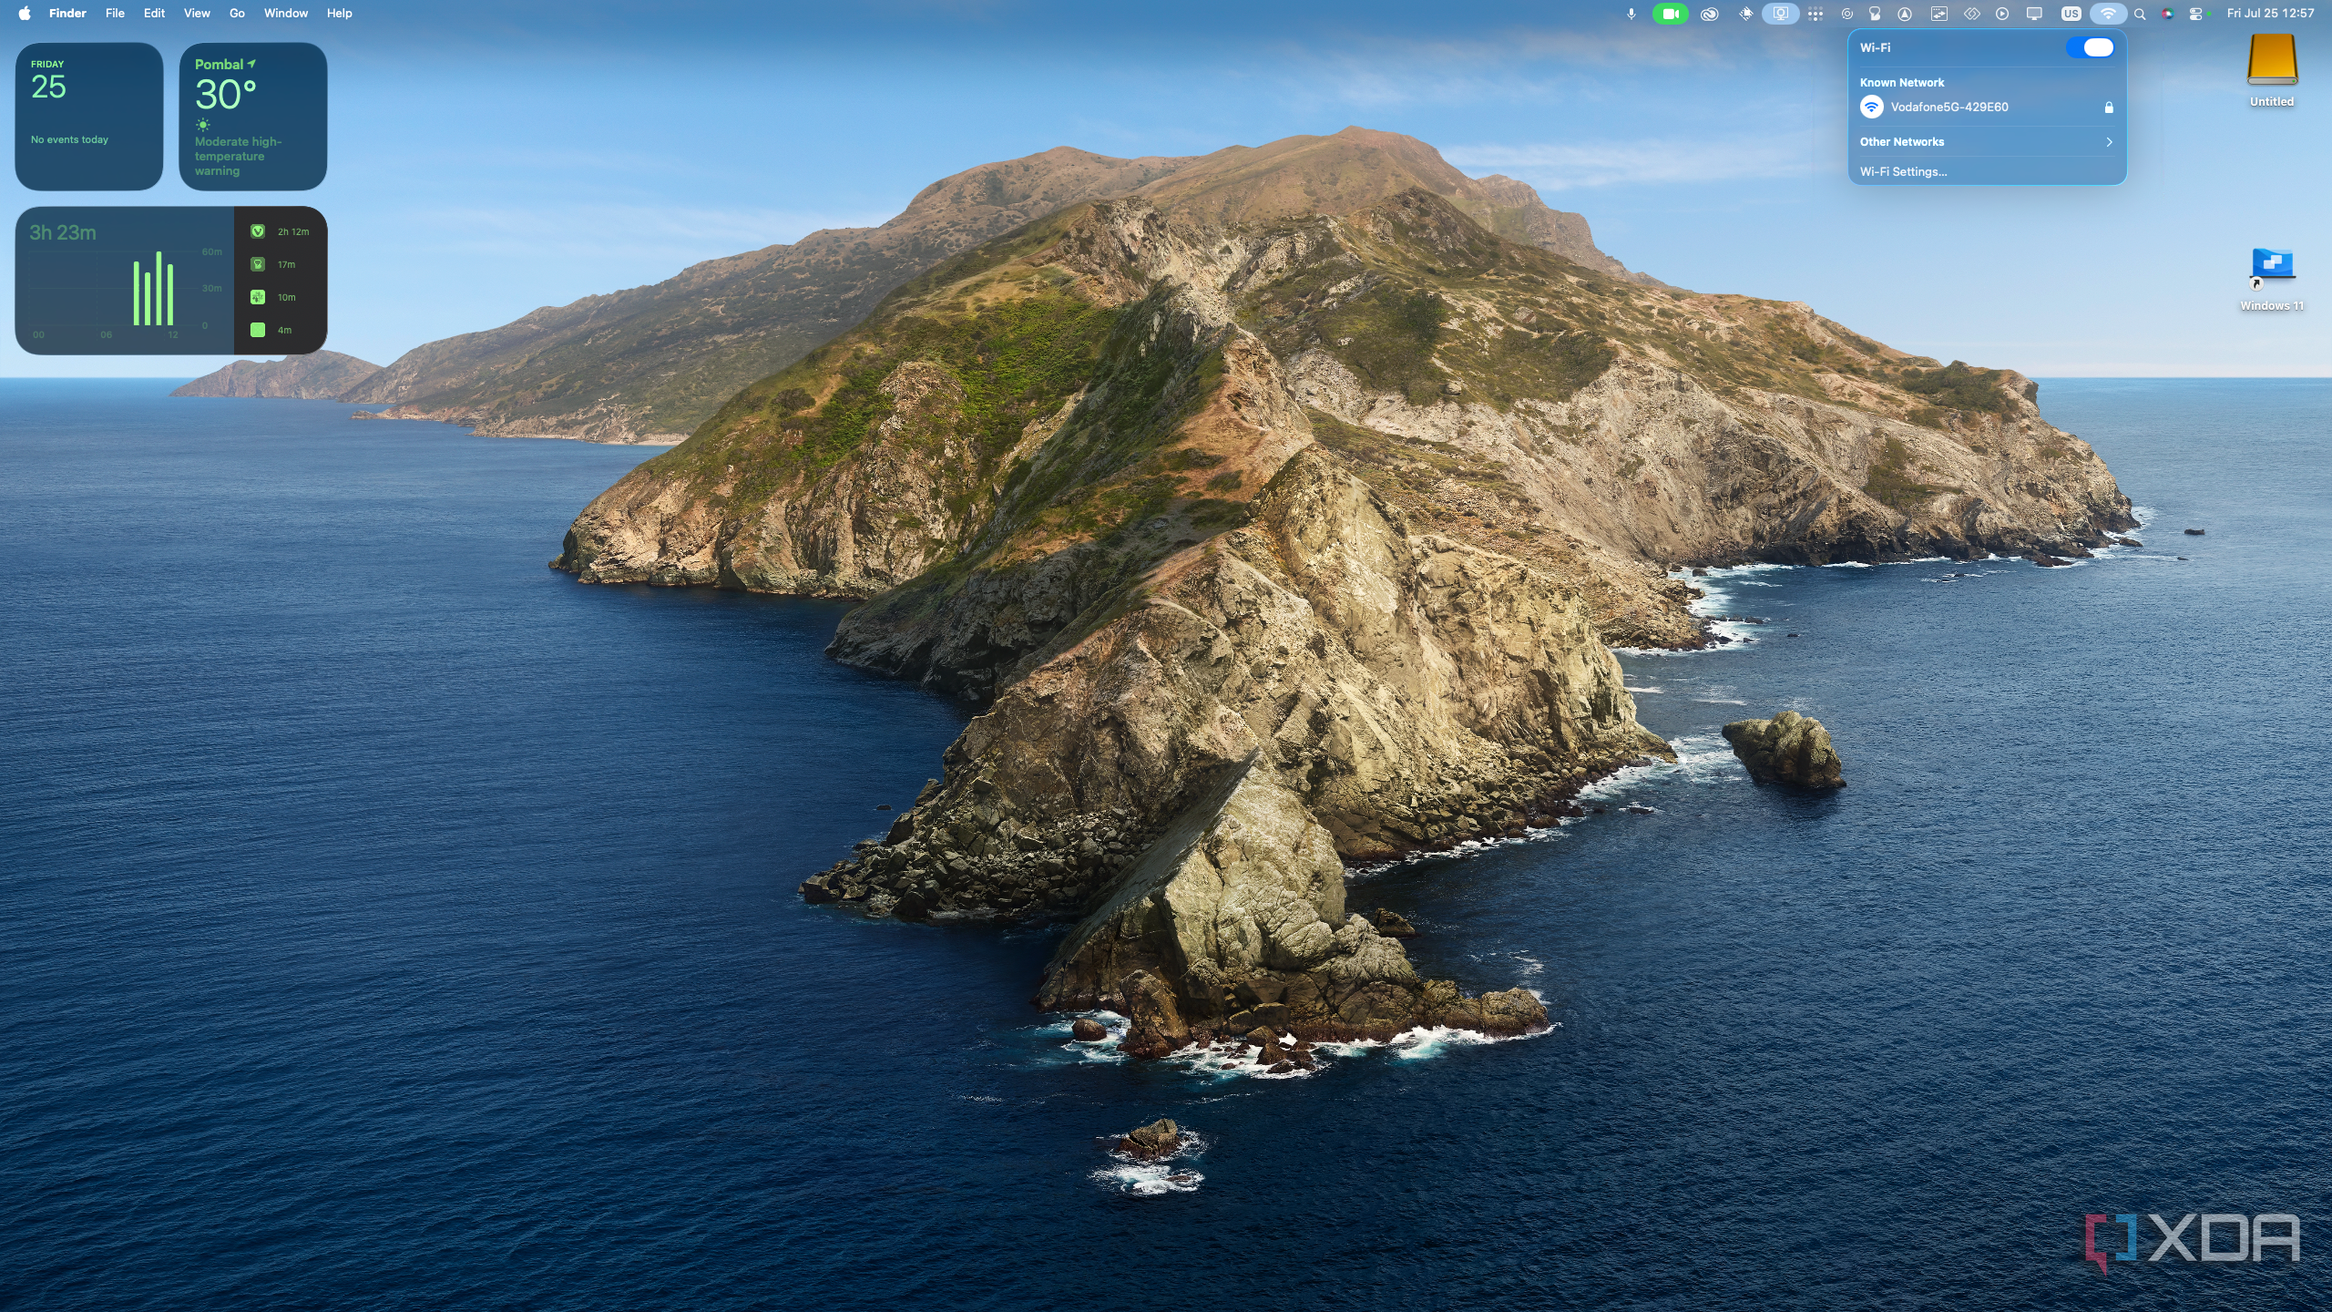The image size is (2332, 1312).
Task: Turn off the Wi-Fi toggle switch
Action: point(2090,47)
